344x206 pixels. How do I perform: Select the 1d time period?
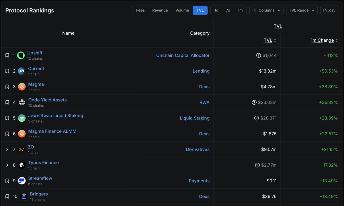[x=216, y=10]
